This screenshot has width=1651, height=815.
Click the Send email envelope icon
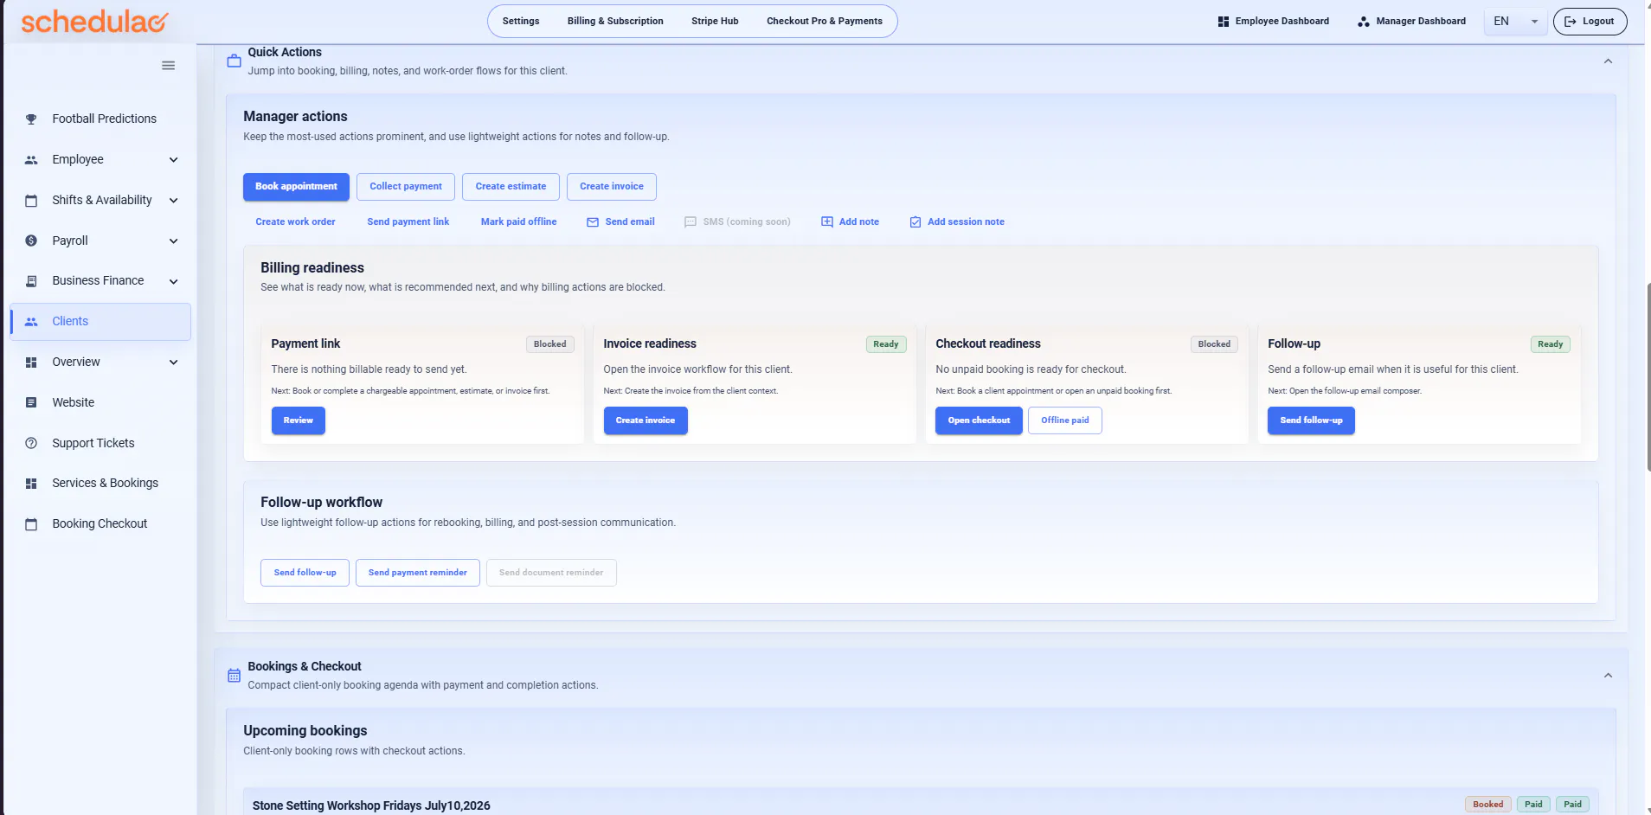(593, 222)
